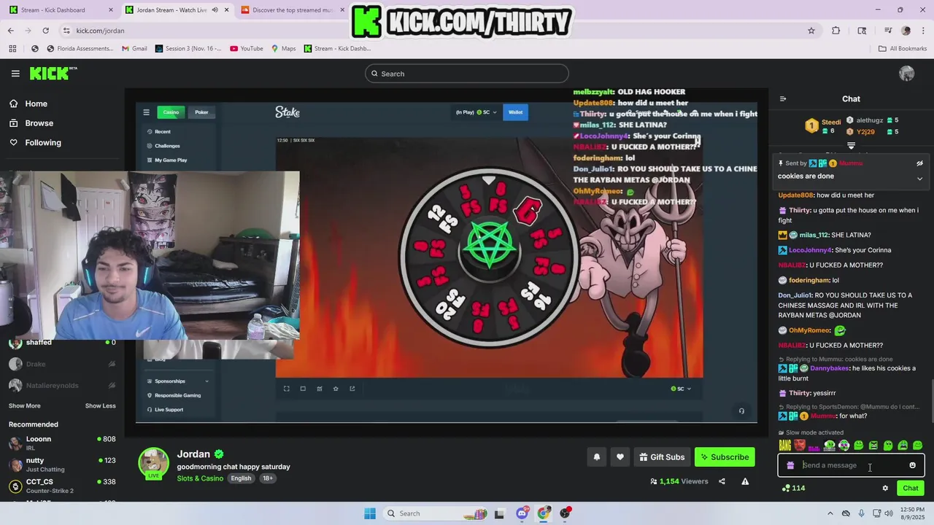The height and width of the screenshot is (525, 934).
Task: Click the green Subscribe button
Action: tap(725, 457)
